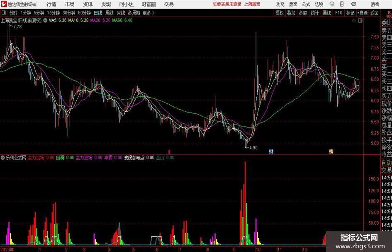
Task: Switch to 5分钟 period tab
Action: coord(39,13)
